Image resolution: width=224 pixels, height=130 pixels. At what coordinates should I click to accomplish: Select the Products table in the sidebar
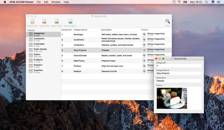pyautogui.click(x=43, y=61)
